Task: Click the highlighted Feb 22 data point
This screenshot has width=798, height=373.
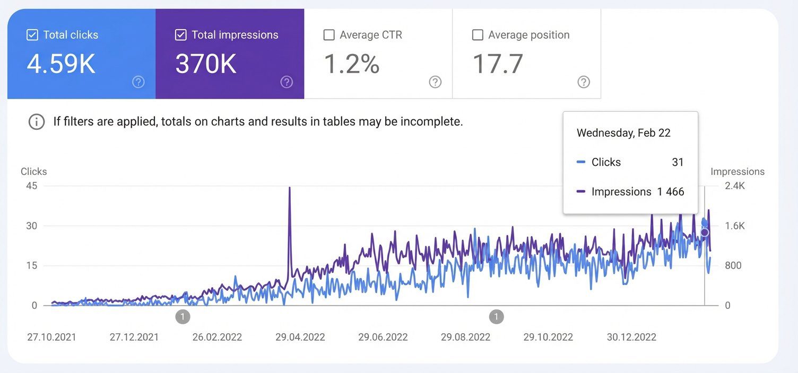Action: tap(705, 233)
